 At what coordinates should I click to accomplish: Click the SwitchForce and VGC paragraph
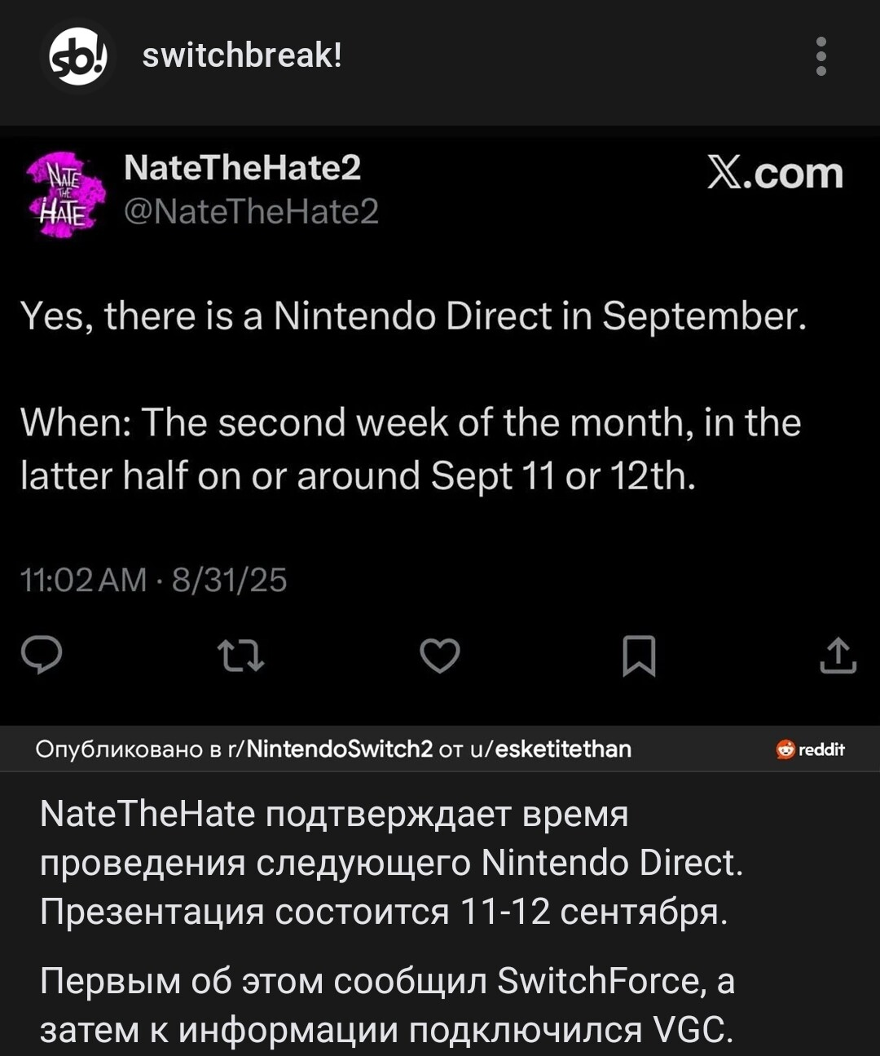(387, 1005)
